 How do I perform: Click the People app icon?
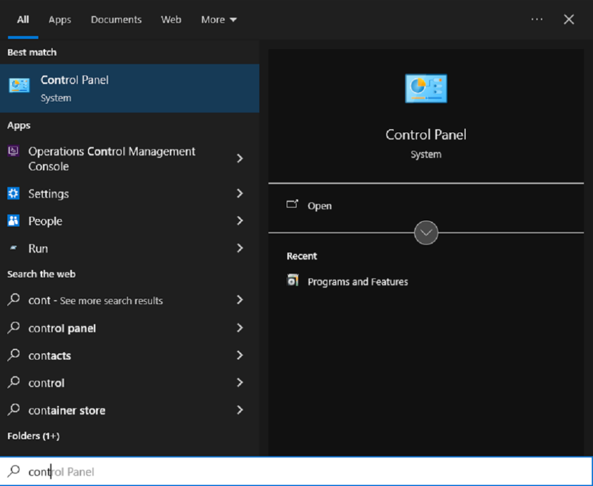13,221
